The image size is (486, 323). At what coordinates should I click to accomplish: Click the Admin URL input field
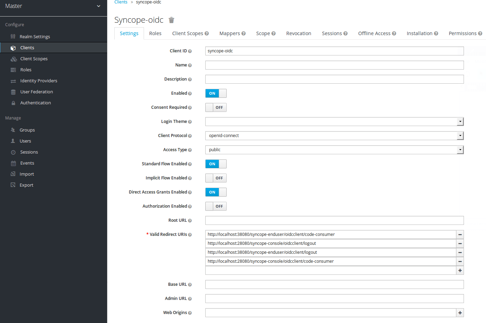[334, 299]
